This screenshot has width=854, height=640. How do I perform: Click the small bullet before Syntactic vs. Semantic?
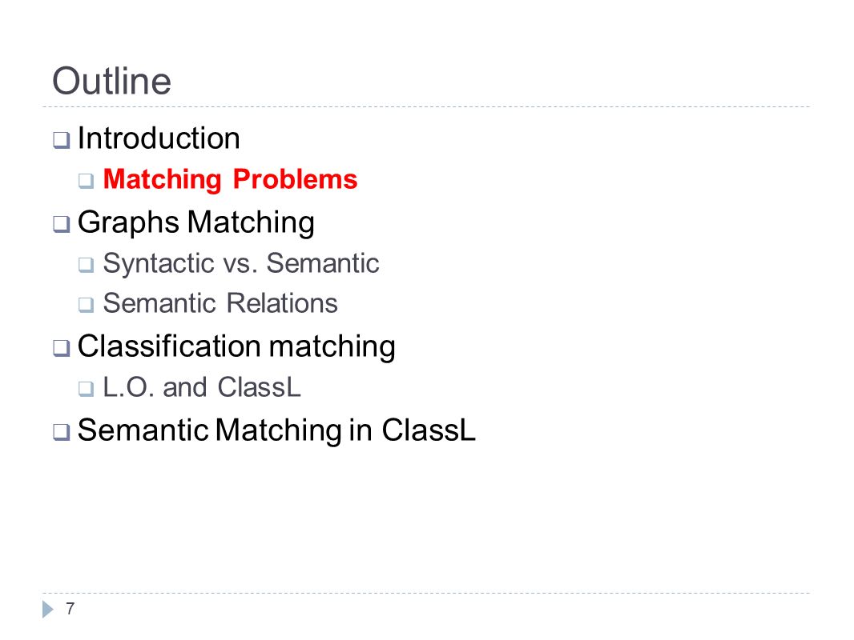86,266
